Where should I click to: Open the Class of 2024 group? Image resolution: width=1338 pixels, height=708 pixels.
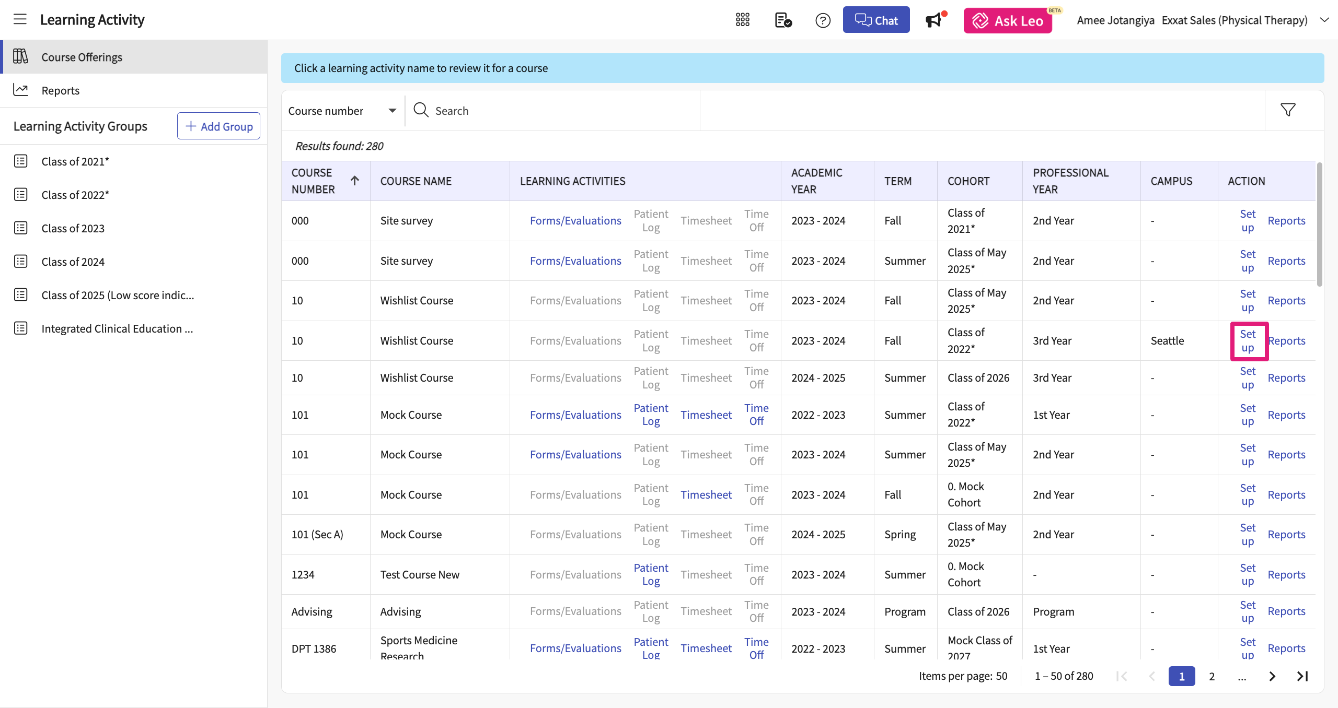pyautogui.click(x=73, y=262)
